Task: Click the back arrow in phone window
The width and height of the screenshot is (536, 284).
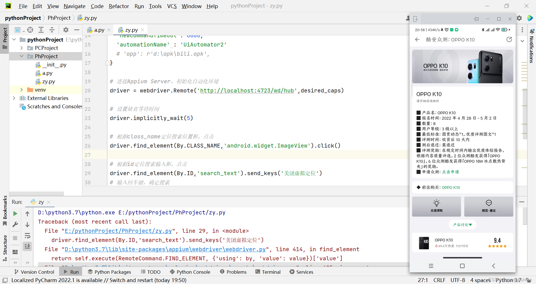Action: 417,40
